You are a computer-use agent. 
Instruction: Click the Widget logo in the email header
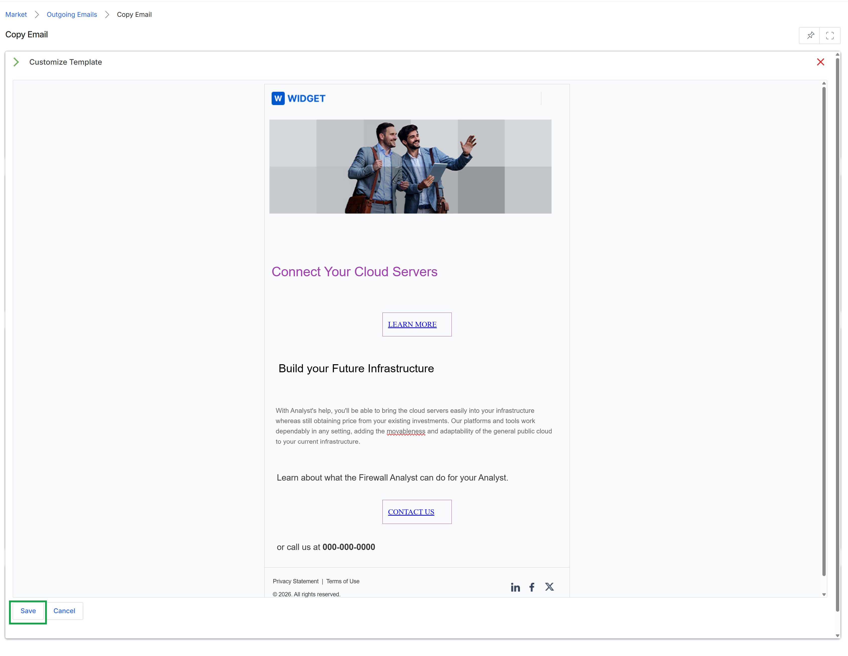(298, 99)
